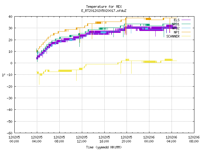Click the x-axis tick label 120205 04:00

tap(37, 139)
